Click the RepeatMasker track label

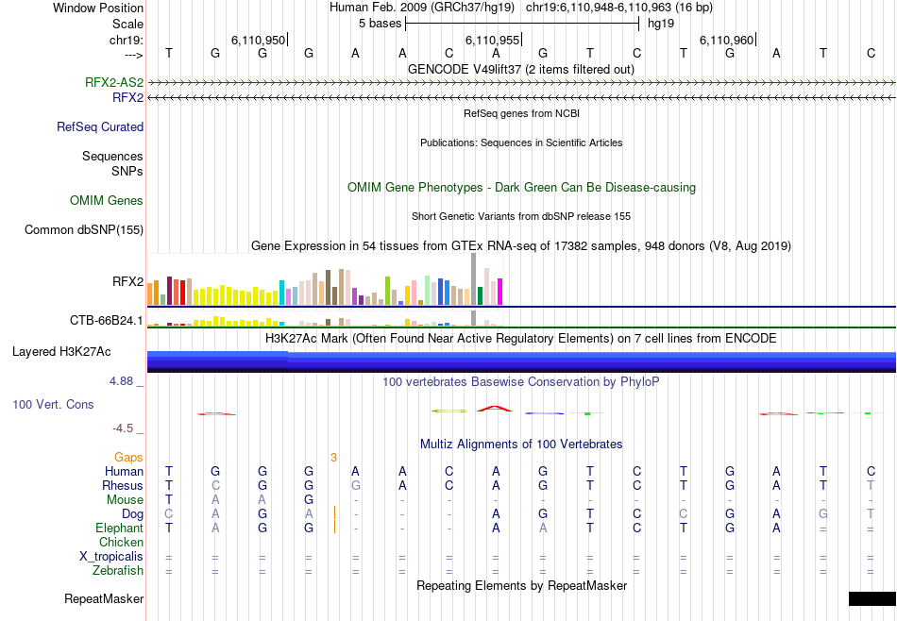coord(104,598)
